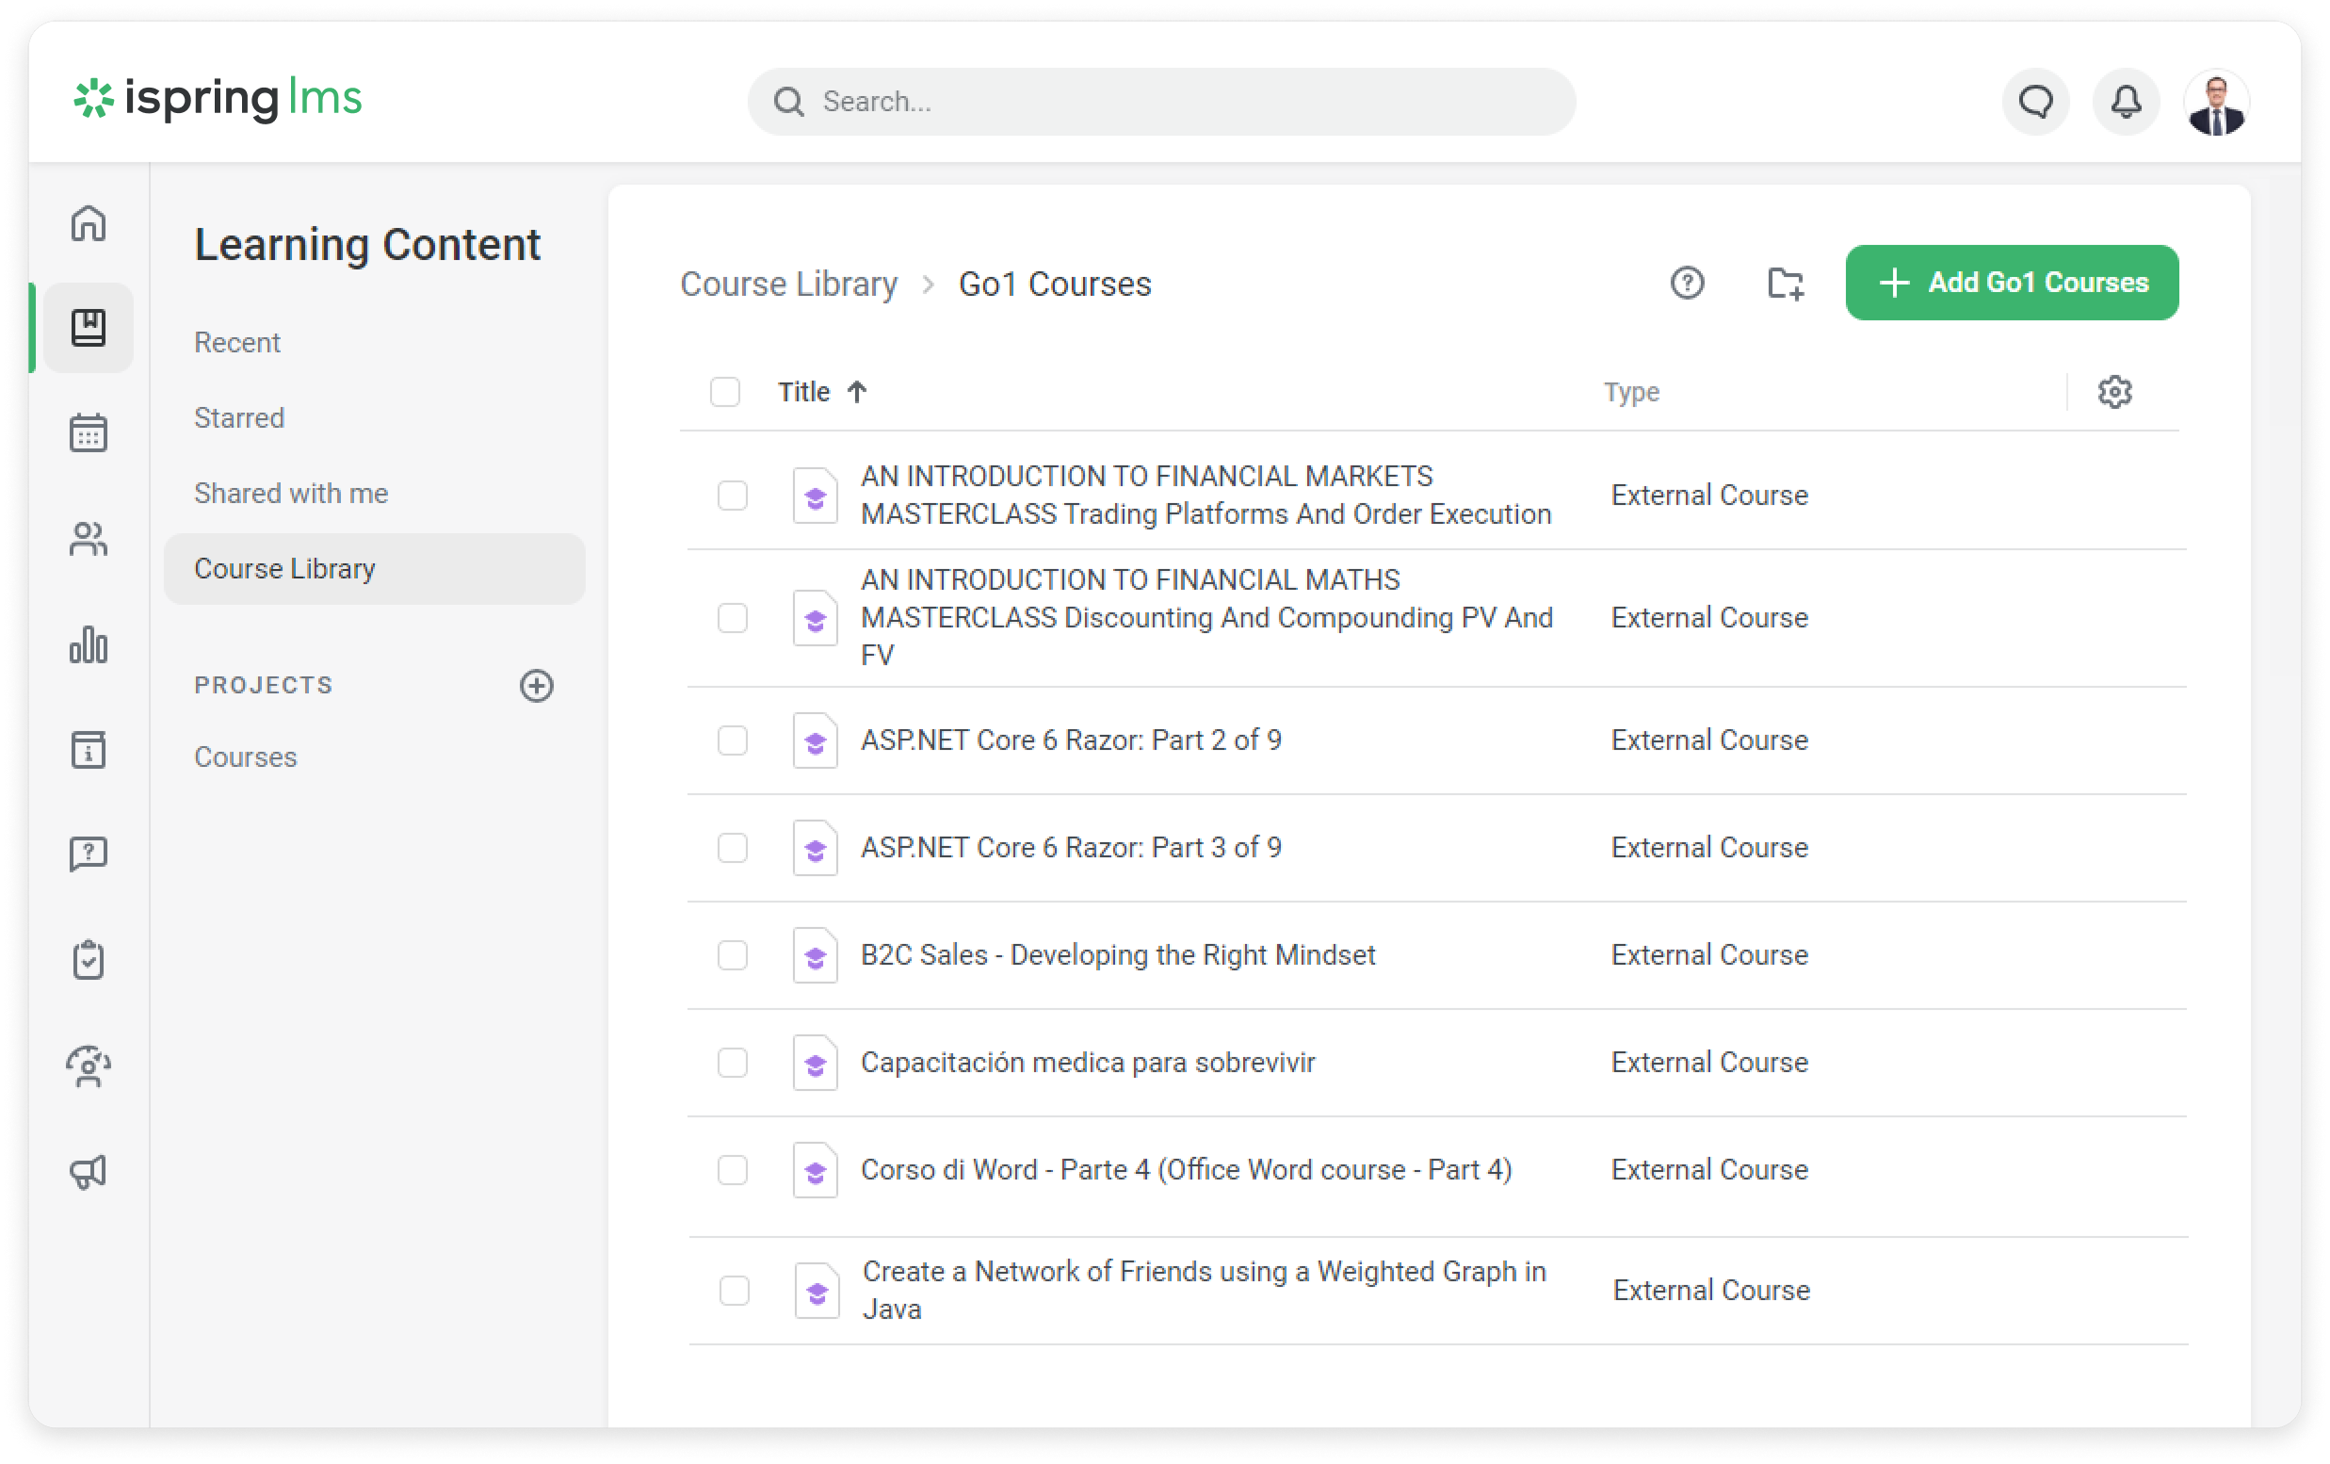
Task: Open the chat messages icon
Action: click(2036, 102)
